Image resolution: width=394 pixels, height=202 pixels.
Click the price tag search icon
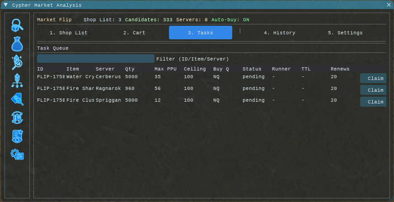coord(17,99)
